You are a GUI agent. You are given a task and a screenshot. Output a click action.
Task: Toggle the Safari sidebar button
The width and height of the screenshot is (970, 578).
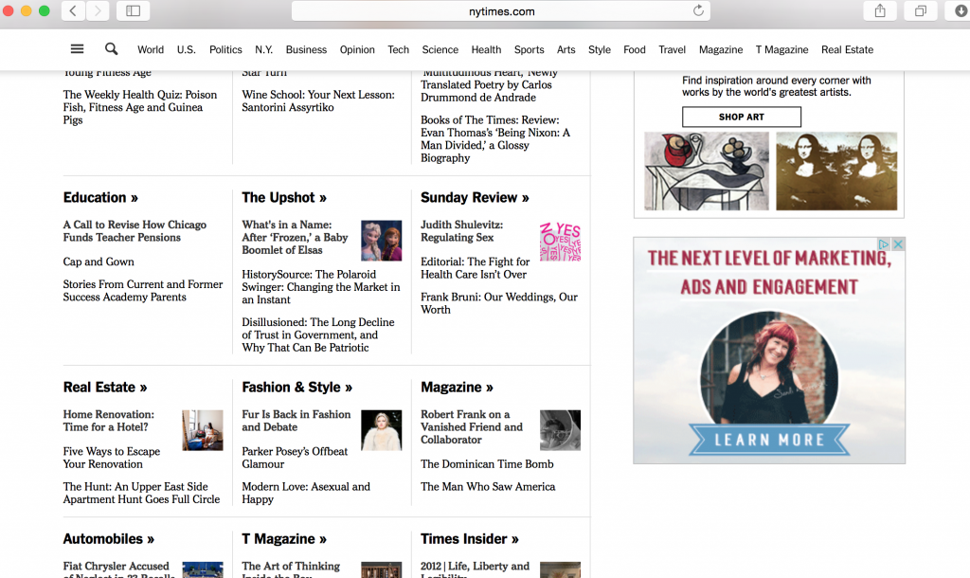click(133, 10)
